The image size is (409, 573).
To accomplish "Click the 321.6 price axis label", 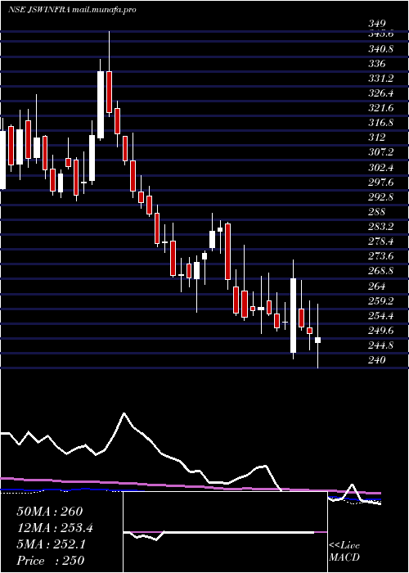I will (x=380, y=108).
